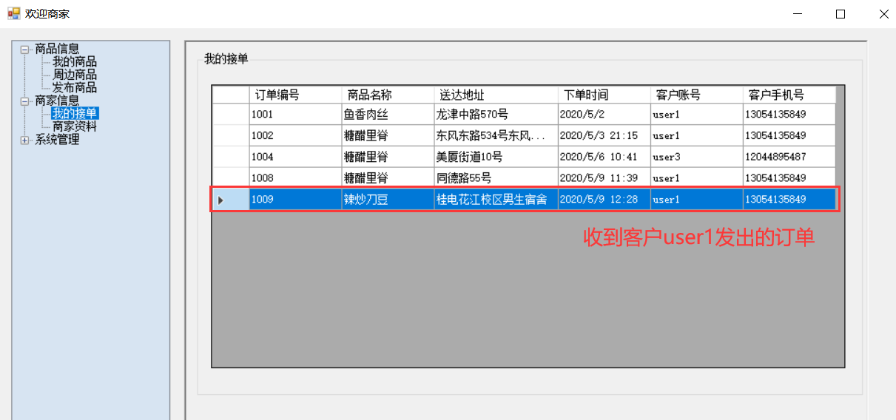The height and width of the screenshot is (420, 896).
Task: Collapse the 商家信息 tree node
Action: coord(25,101)
